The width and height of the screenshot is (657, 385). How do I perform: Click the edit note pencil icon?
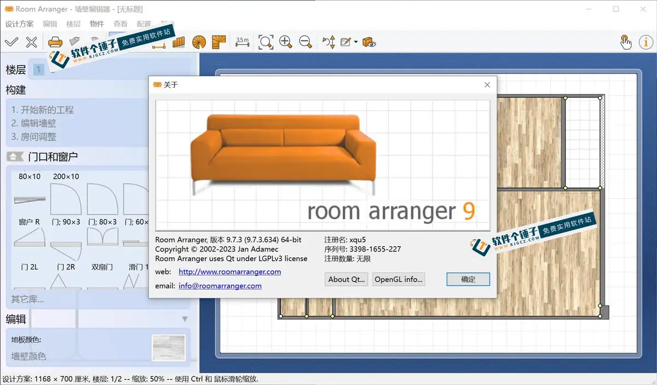345,42
